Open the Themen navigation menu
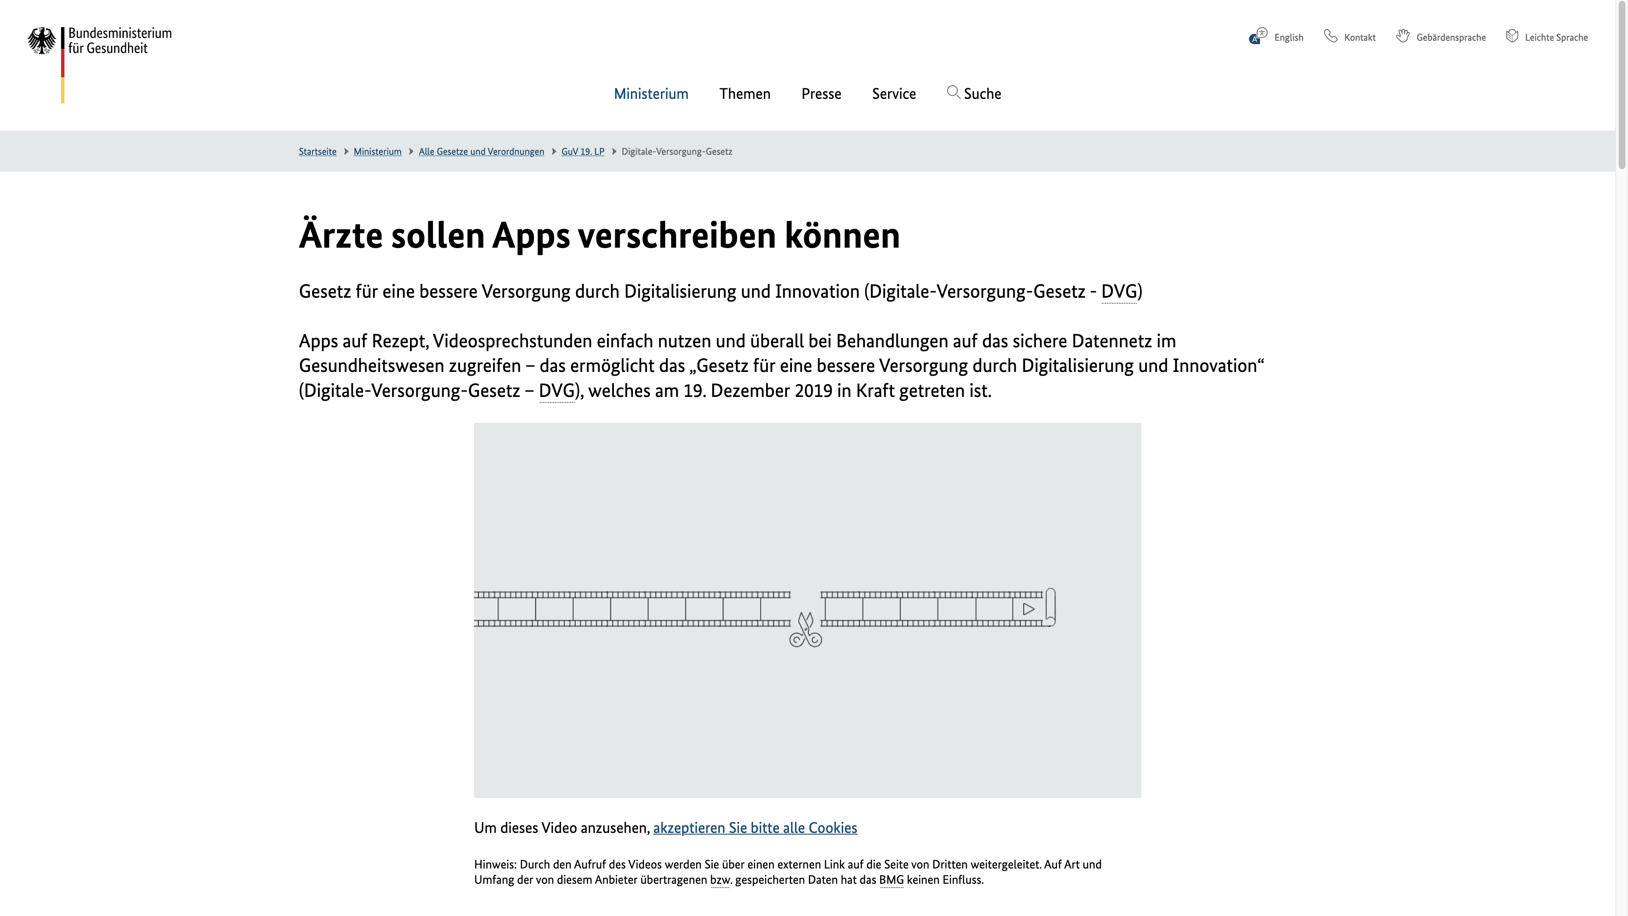 (x=744, y=94)
